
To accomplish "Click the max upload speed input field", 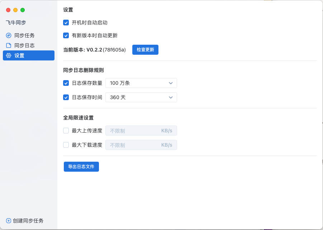I will [141, 131].
